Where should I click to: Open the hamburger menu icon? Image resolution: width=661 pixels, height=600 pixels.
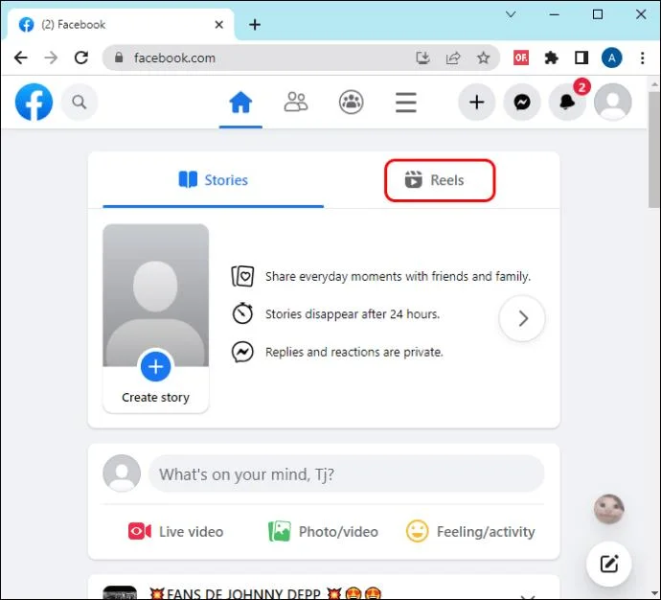coord(406,103)
